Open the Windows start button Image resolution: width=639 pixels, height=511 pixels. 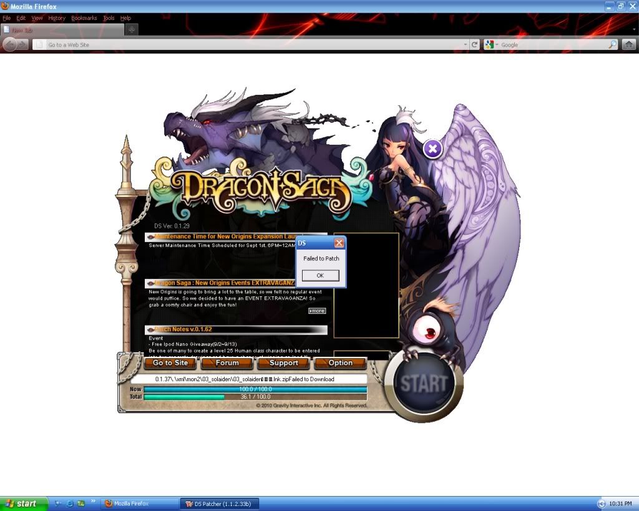24,504
